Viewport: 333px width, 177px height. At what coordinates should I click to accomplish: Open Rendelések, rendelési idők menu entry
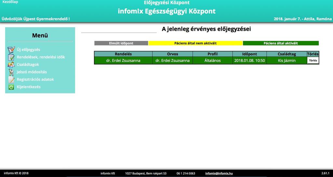tap(41, 57)
